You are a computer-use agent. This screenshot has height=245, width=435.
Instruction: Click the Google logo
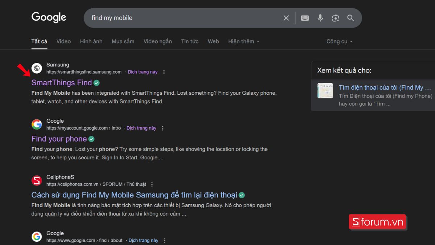pyautogui.click(x=49, y=17)
